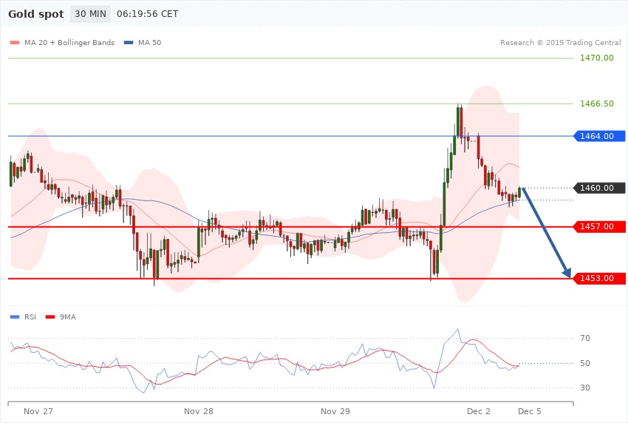Open the Research Trading Central copyright link
Image resolution: width=628 pixels, height=426 pixels.
click(x=560, y=42)
